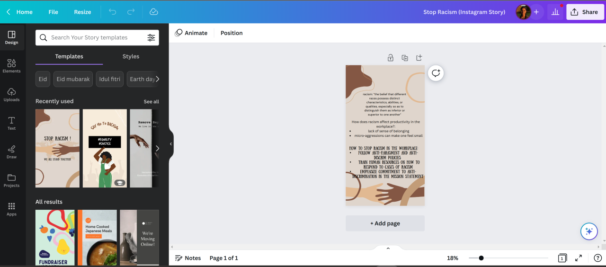
Task: Open the Help question mark icon
Action: click(597, 258)
